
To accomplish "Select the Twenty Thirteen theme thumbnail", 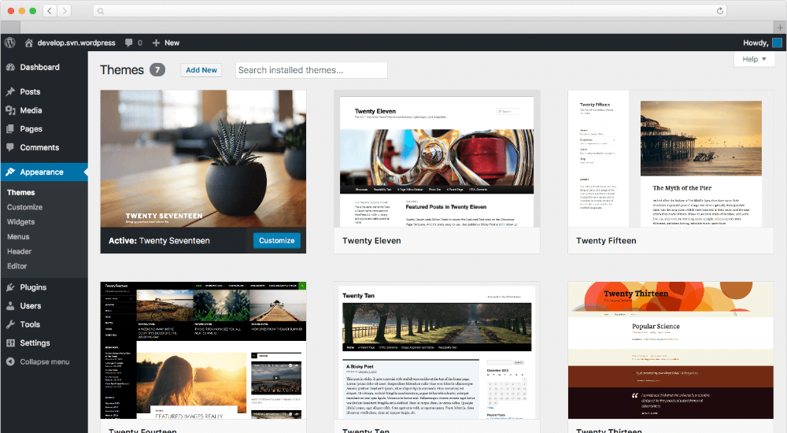I will coord(671,350).
